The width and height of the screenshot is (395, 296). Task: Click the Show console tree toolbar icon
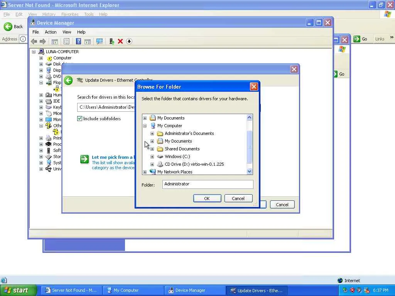pyautogui.click(x=55, y=41)
